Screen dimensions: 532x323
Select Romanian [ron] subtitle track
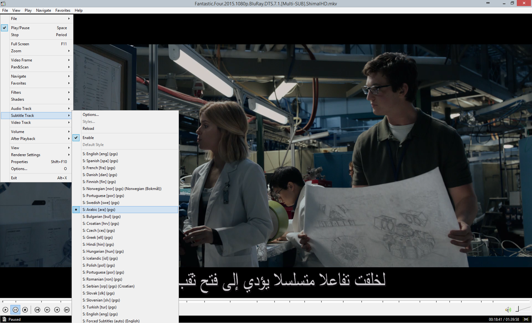click(125, 279)
